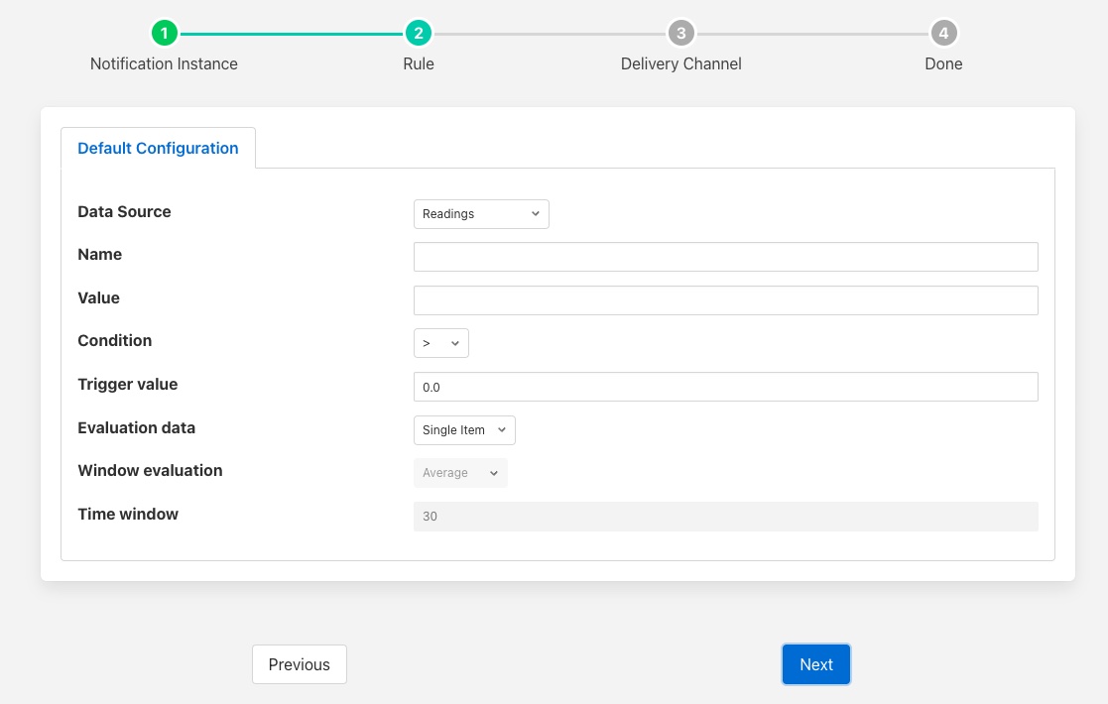Click the Delivery Channel step label
The image size is (1108, 704).
680,63
